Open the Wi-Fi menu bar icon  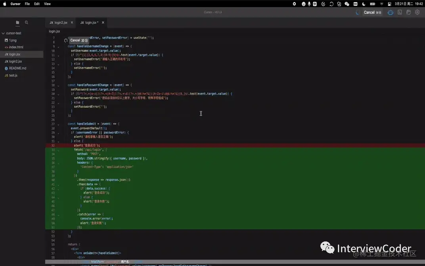382,4
